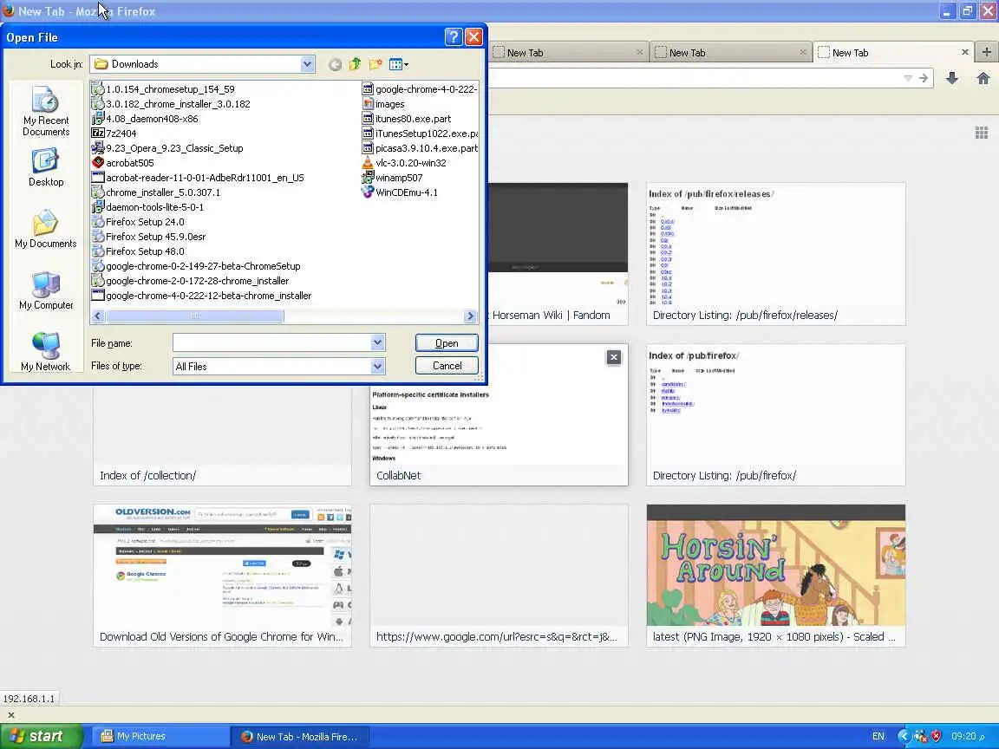This screenshot has height=749, width=999.
Task: Select winamp507 installer file
Action: 393,178
